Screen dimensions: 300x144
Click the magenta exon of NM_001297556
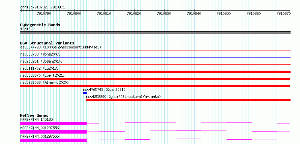(x=53, y=132)
